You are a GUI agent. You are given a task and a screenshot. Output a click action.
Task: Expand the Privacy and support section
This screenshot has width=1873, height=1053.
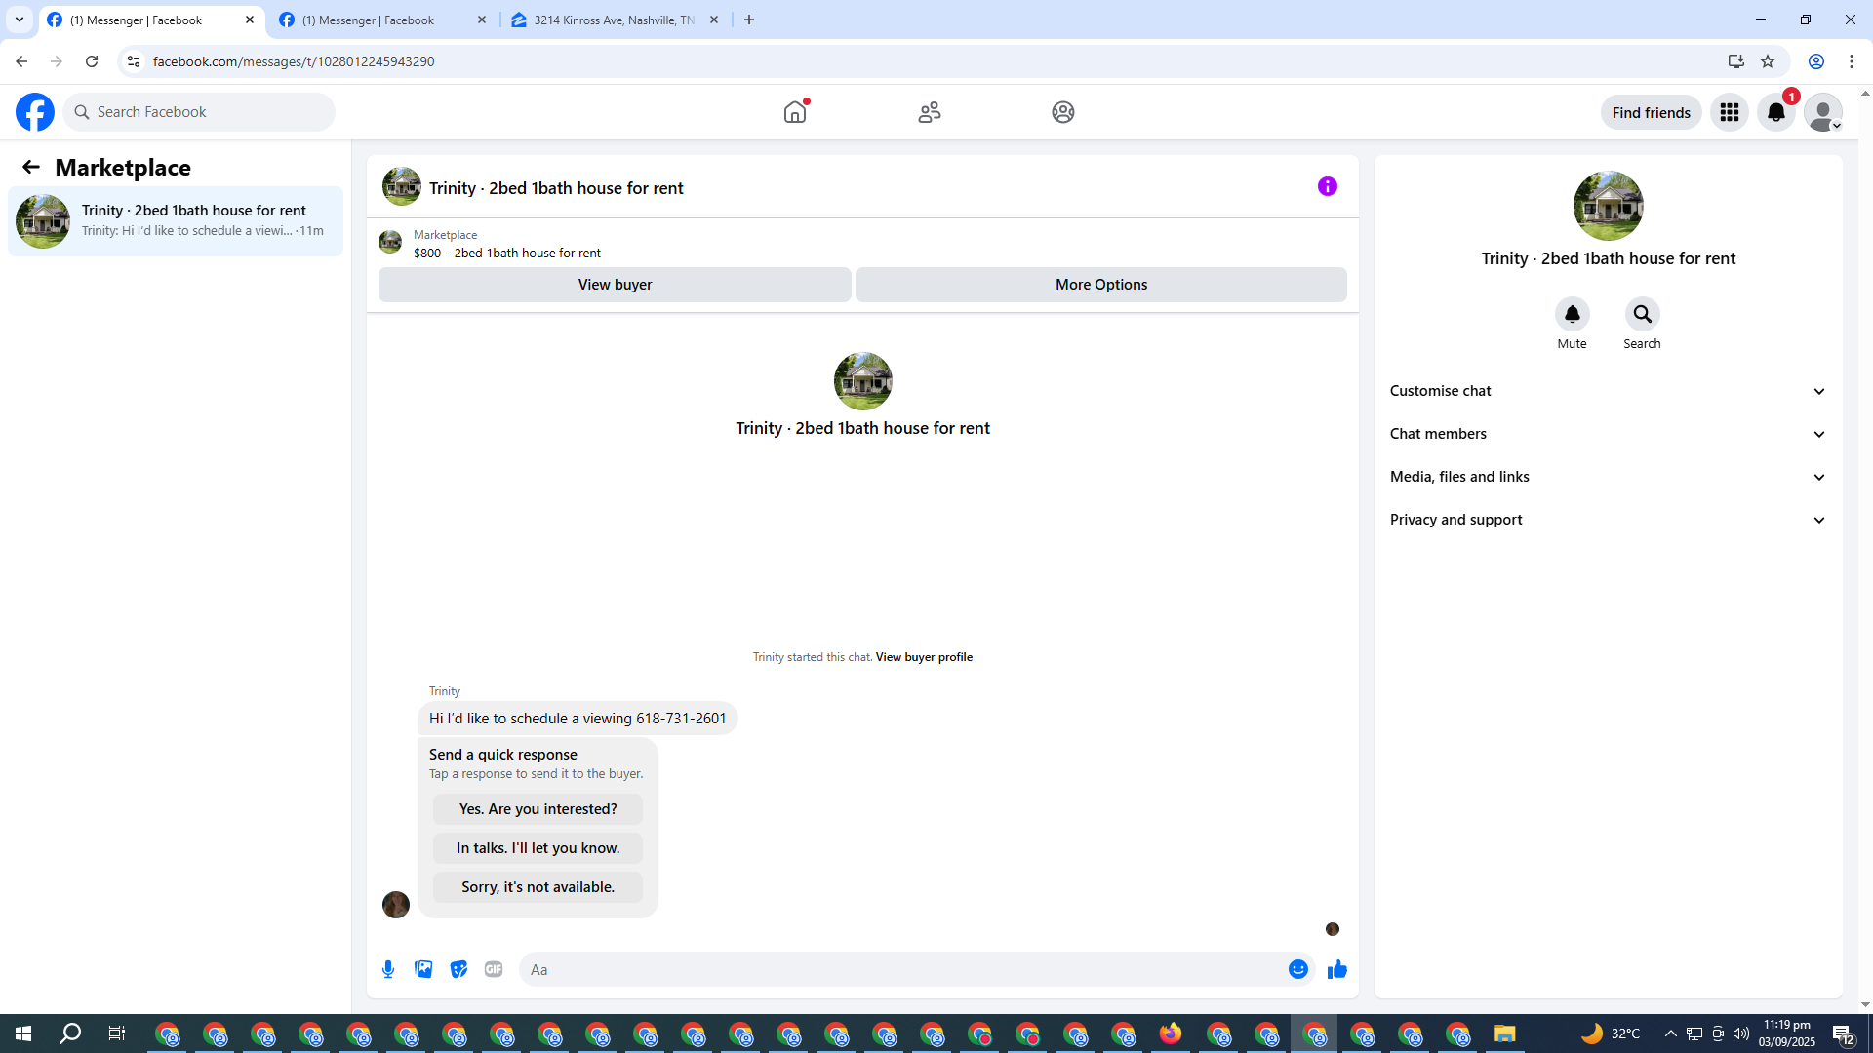(1609, 520)
